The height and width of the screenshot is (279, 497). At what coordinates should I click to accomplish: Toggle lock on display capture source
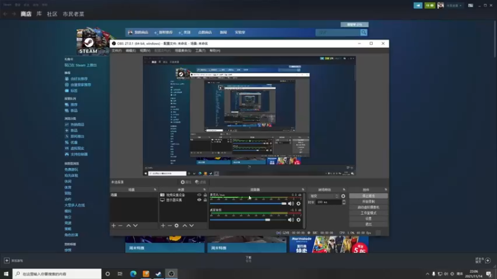(x=205, y=200)
